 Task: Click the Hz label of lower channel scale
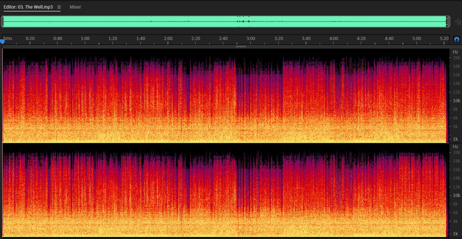click(x=456, y=146)
